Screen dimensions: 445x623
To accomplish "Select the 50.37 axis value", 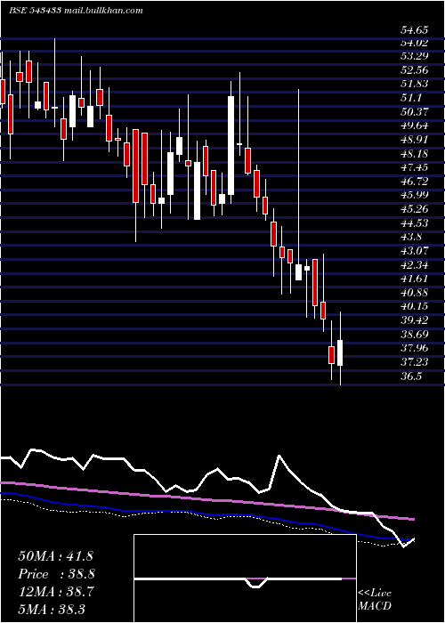I will click(x=414, y=112).
